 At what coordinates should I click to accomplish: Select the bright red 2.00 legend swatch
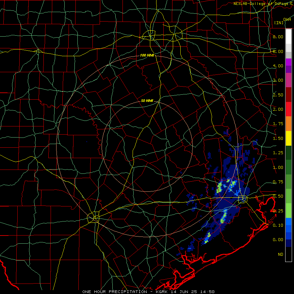tap(288, 109)
